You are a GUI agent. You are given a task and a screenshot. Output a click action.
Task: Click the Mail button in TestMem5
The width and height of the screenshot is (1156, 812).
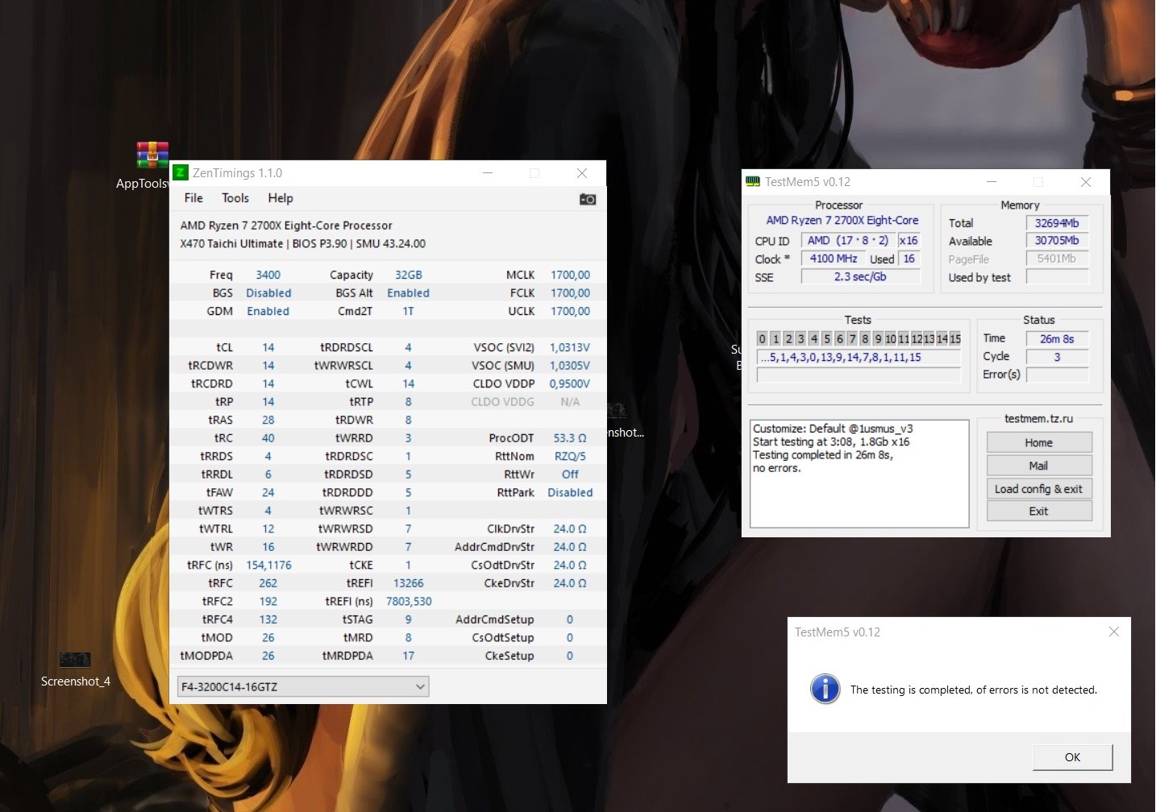(1039, 466)
